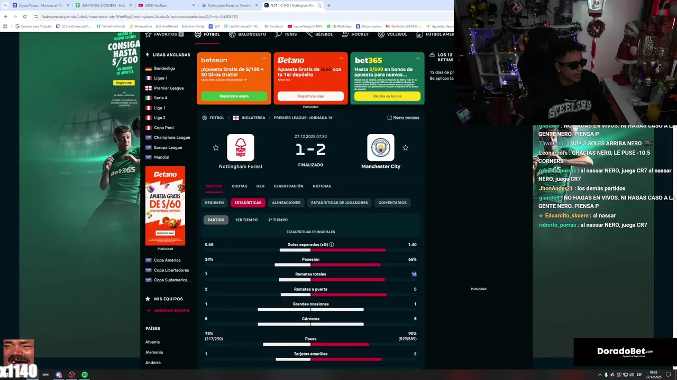Click Premier League - Jornada 18 breadcrumb
Image resolution: width=677 pixels, height=380 pixels.
coord(303,118)
